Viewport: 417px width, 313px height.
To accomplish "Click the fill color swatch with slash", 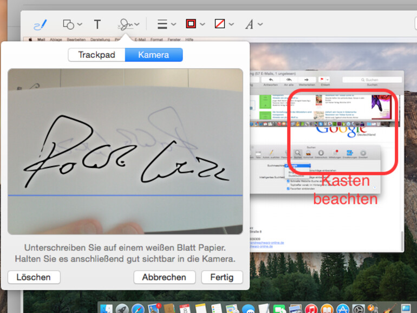I will click(x=220, y=24).
